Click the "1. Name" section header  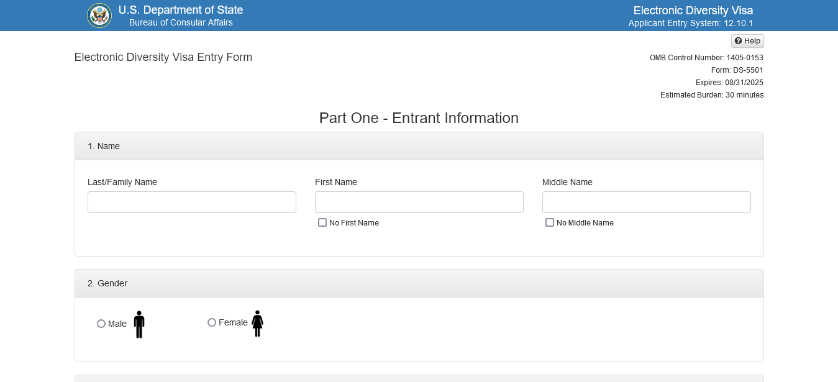tap(104, 146)
